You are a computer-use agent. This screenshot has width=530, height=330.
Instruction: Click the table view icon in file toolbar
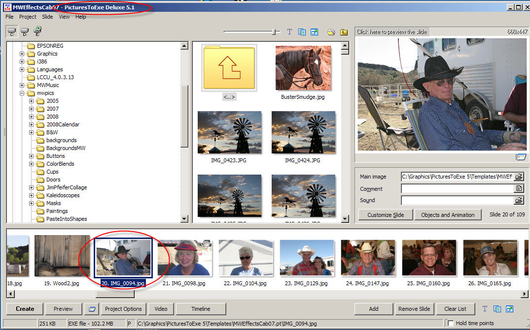(x=302, y=32)
